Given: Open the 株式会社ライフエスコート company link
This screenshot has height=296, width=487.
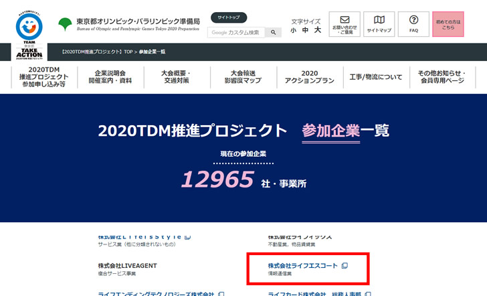Looking at the screenshot, I should [302, 265].
